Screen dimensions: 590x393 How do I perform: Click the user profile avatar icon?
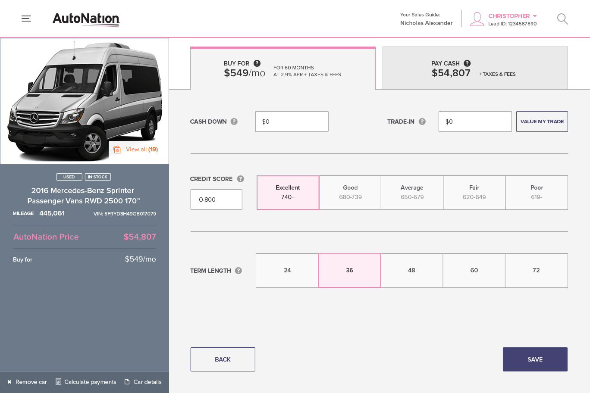477,19
